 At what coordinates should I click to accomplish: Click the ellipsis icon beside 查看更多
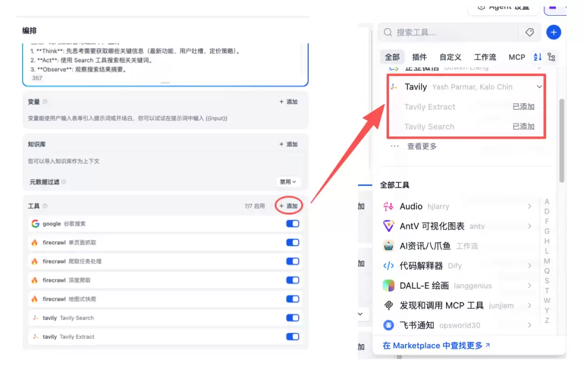tap(395, 147)
